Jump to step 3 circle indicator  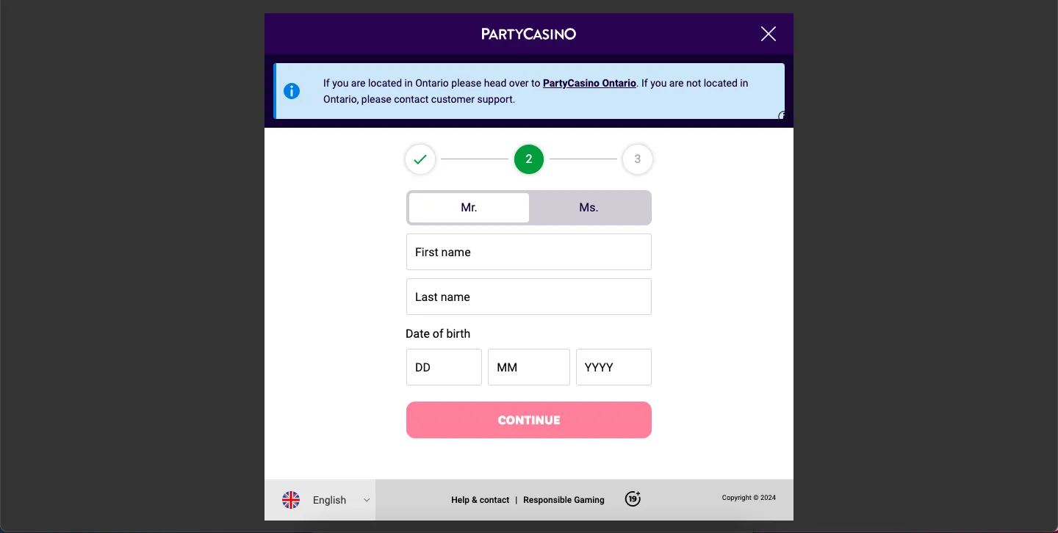click(x=637, y=159)
